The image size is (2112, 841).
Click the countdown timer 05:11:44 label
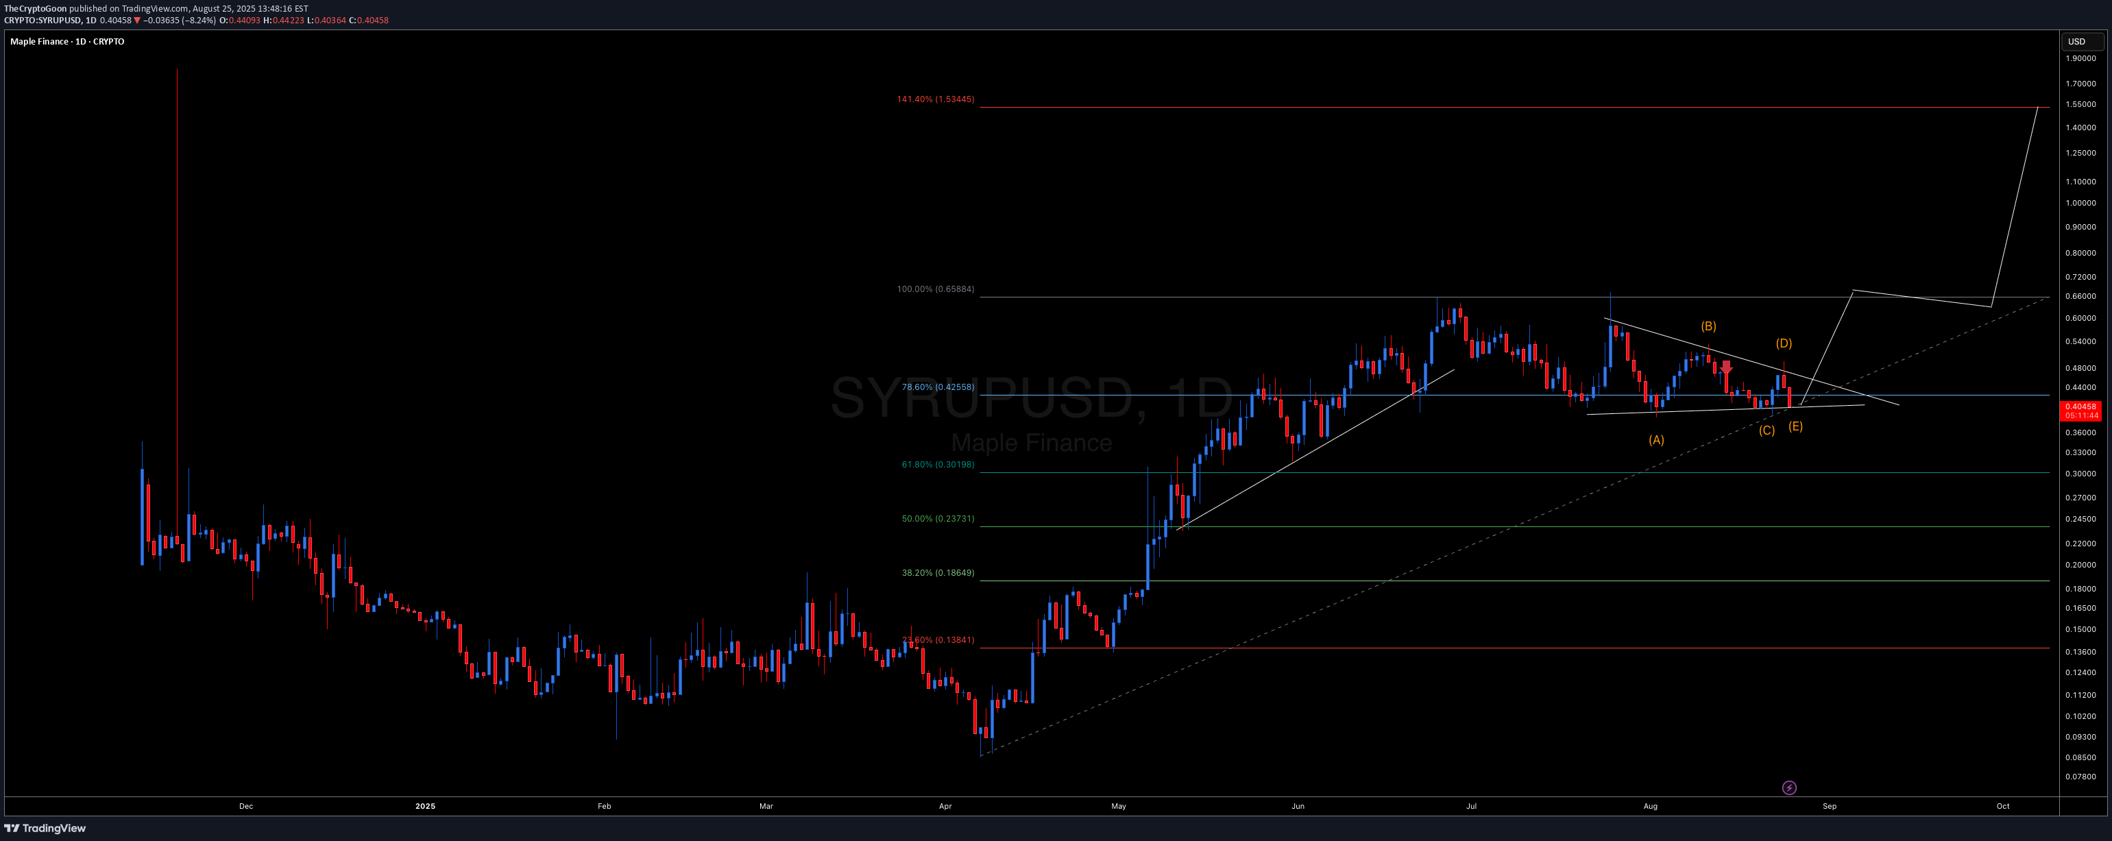(2081, 415)
